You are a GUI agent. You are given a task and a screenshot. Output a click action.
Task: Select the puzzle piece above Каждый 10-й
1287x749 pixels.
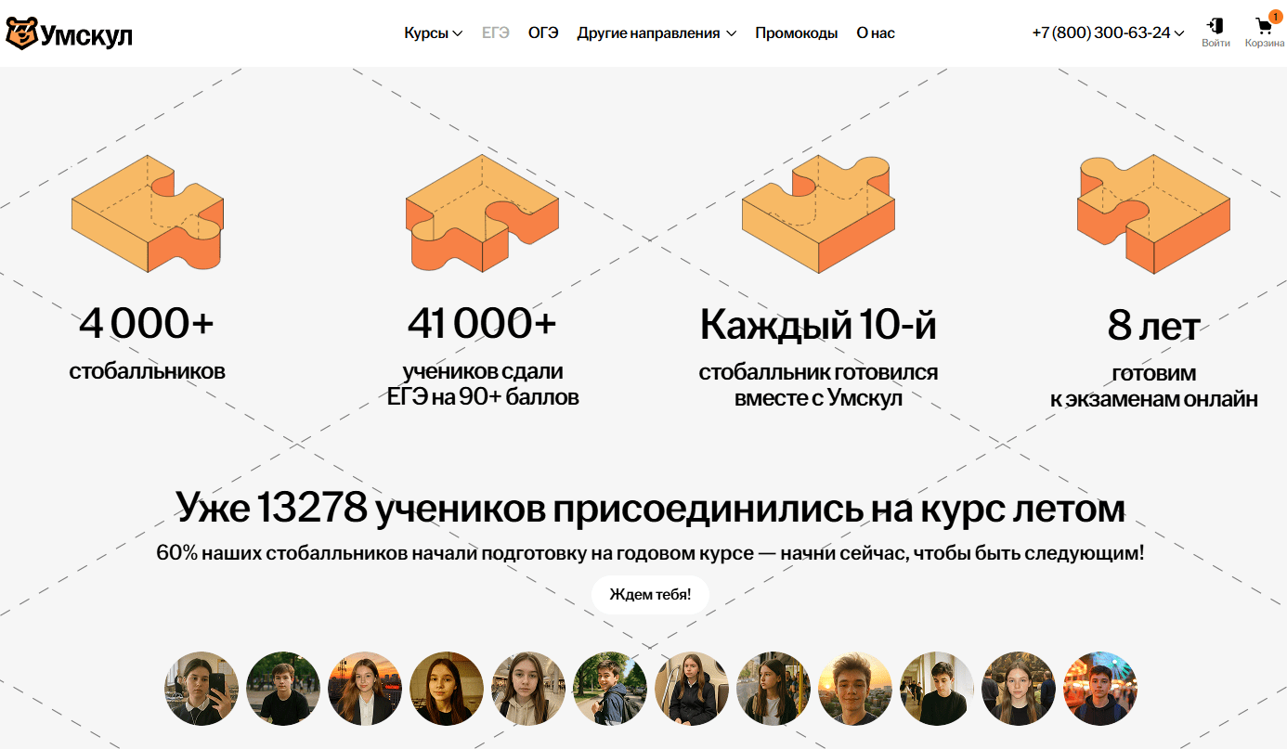point(818,215)
